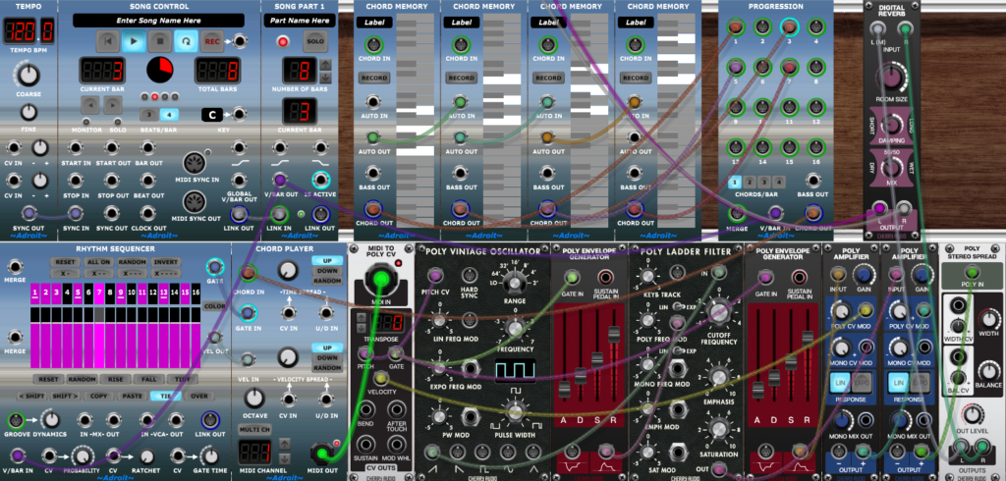Set Beats/Bar to 3
The height and width of the screenshot is (481, 1006).
[x=149, y=115]
